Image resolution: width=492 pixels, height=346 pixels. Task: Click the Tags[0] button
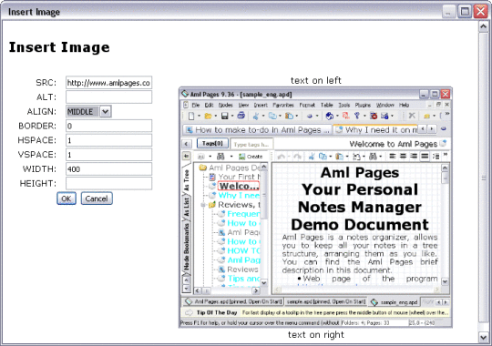[212, 143]
